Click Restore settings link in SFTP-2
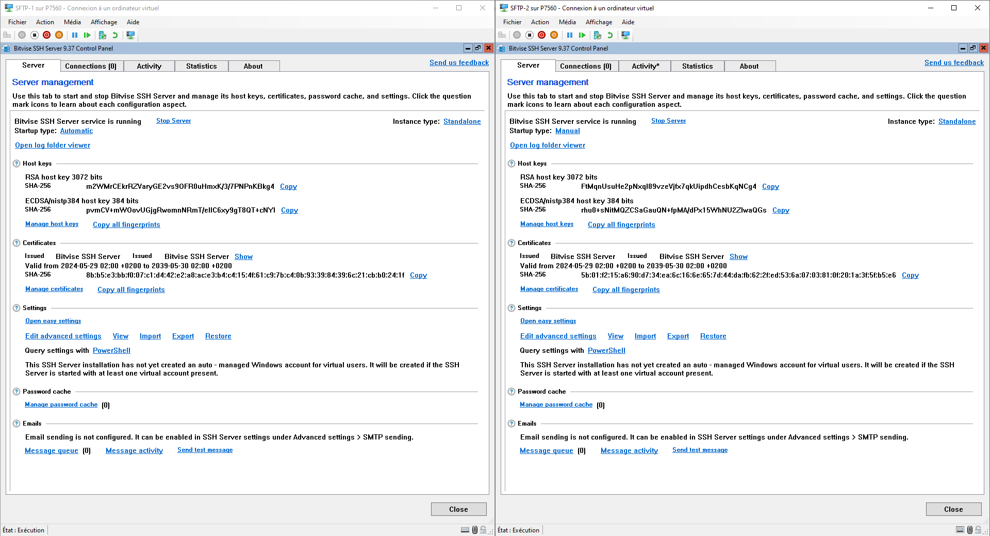This screenshot has width=990, height=536. click(x=713, y=336)
